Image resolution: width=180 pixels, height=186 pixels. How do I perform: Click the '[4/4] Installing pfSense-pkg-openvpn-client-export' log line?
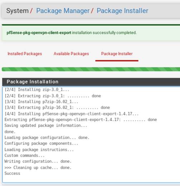pyautogui.click(x=72, y=114)
